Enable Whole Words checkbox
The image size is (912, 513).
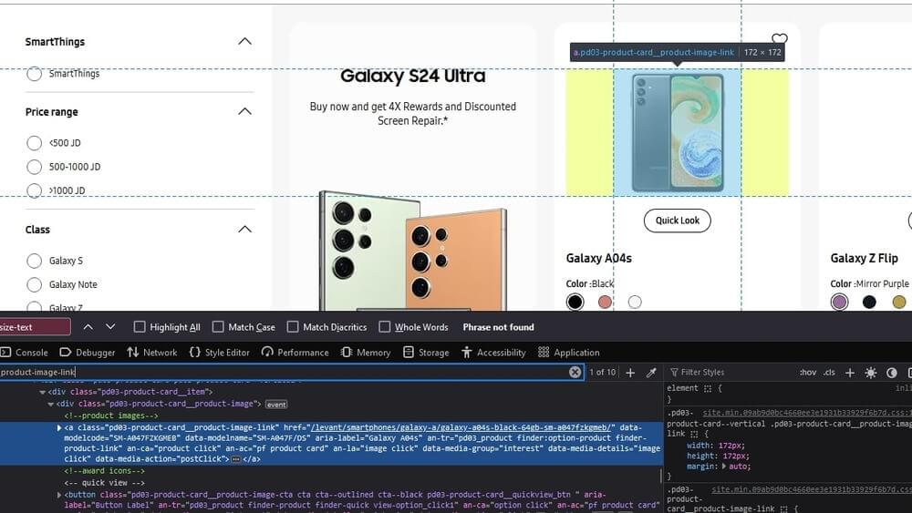[x=385, y=327]
